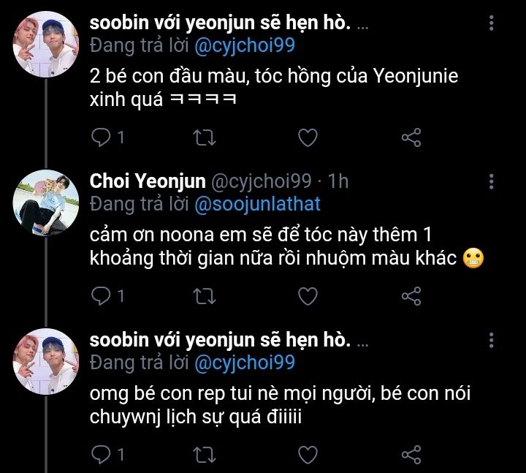
Task: Share the last omg bé con tweet
Action: (x=412, y=455)
